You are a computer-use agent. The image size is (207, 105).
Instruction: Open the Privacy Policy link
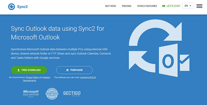pyautogui.click(x=32, y=77)
